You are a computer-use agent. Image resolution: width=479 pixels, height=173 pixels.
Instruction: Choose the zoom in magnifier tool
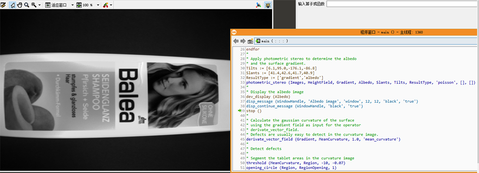(x=34, y=5)
